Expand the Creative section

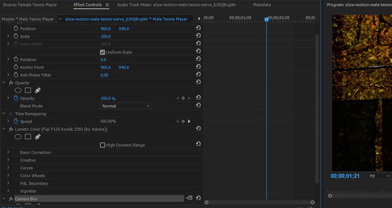[8, 160]
